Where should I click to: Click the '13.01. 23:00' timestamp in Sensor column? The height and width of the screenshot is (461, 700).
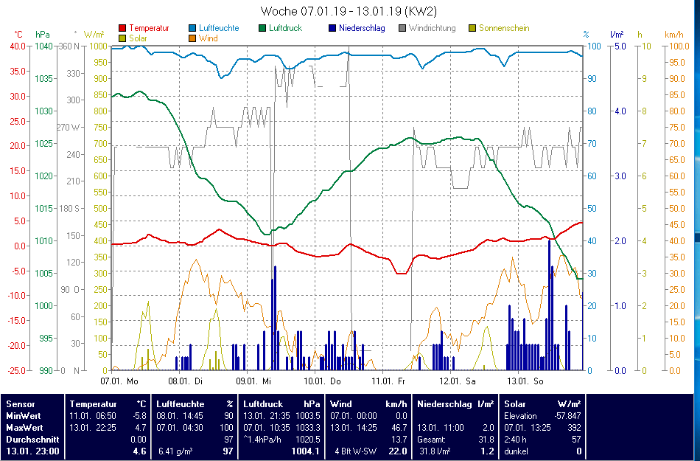pyautogui.click(x=32, y=451)
